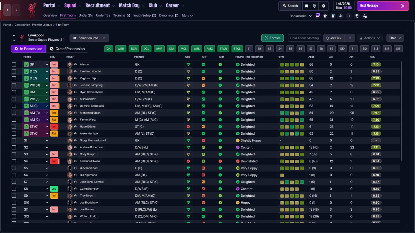This screenshot has width=415, height=233.
Task: Open the S1 picked-slot dropdown
Action: point(36,140)
